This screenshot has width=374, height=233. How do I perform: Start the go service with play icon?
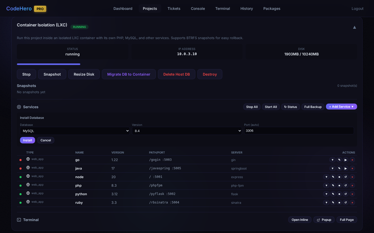(x=345, y=160)
